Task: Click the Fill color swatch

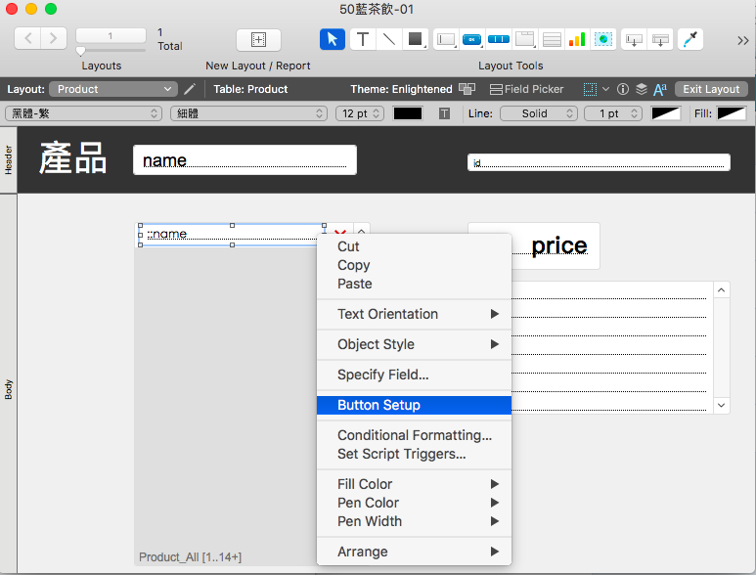Action: tap(732, 113)
